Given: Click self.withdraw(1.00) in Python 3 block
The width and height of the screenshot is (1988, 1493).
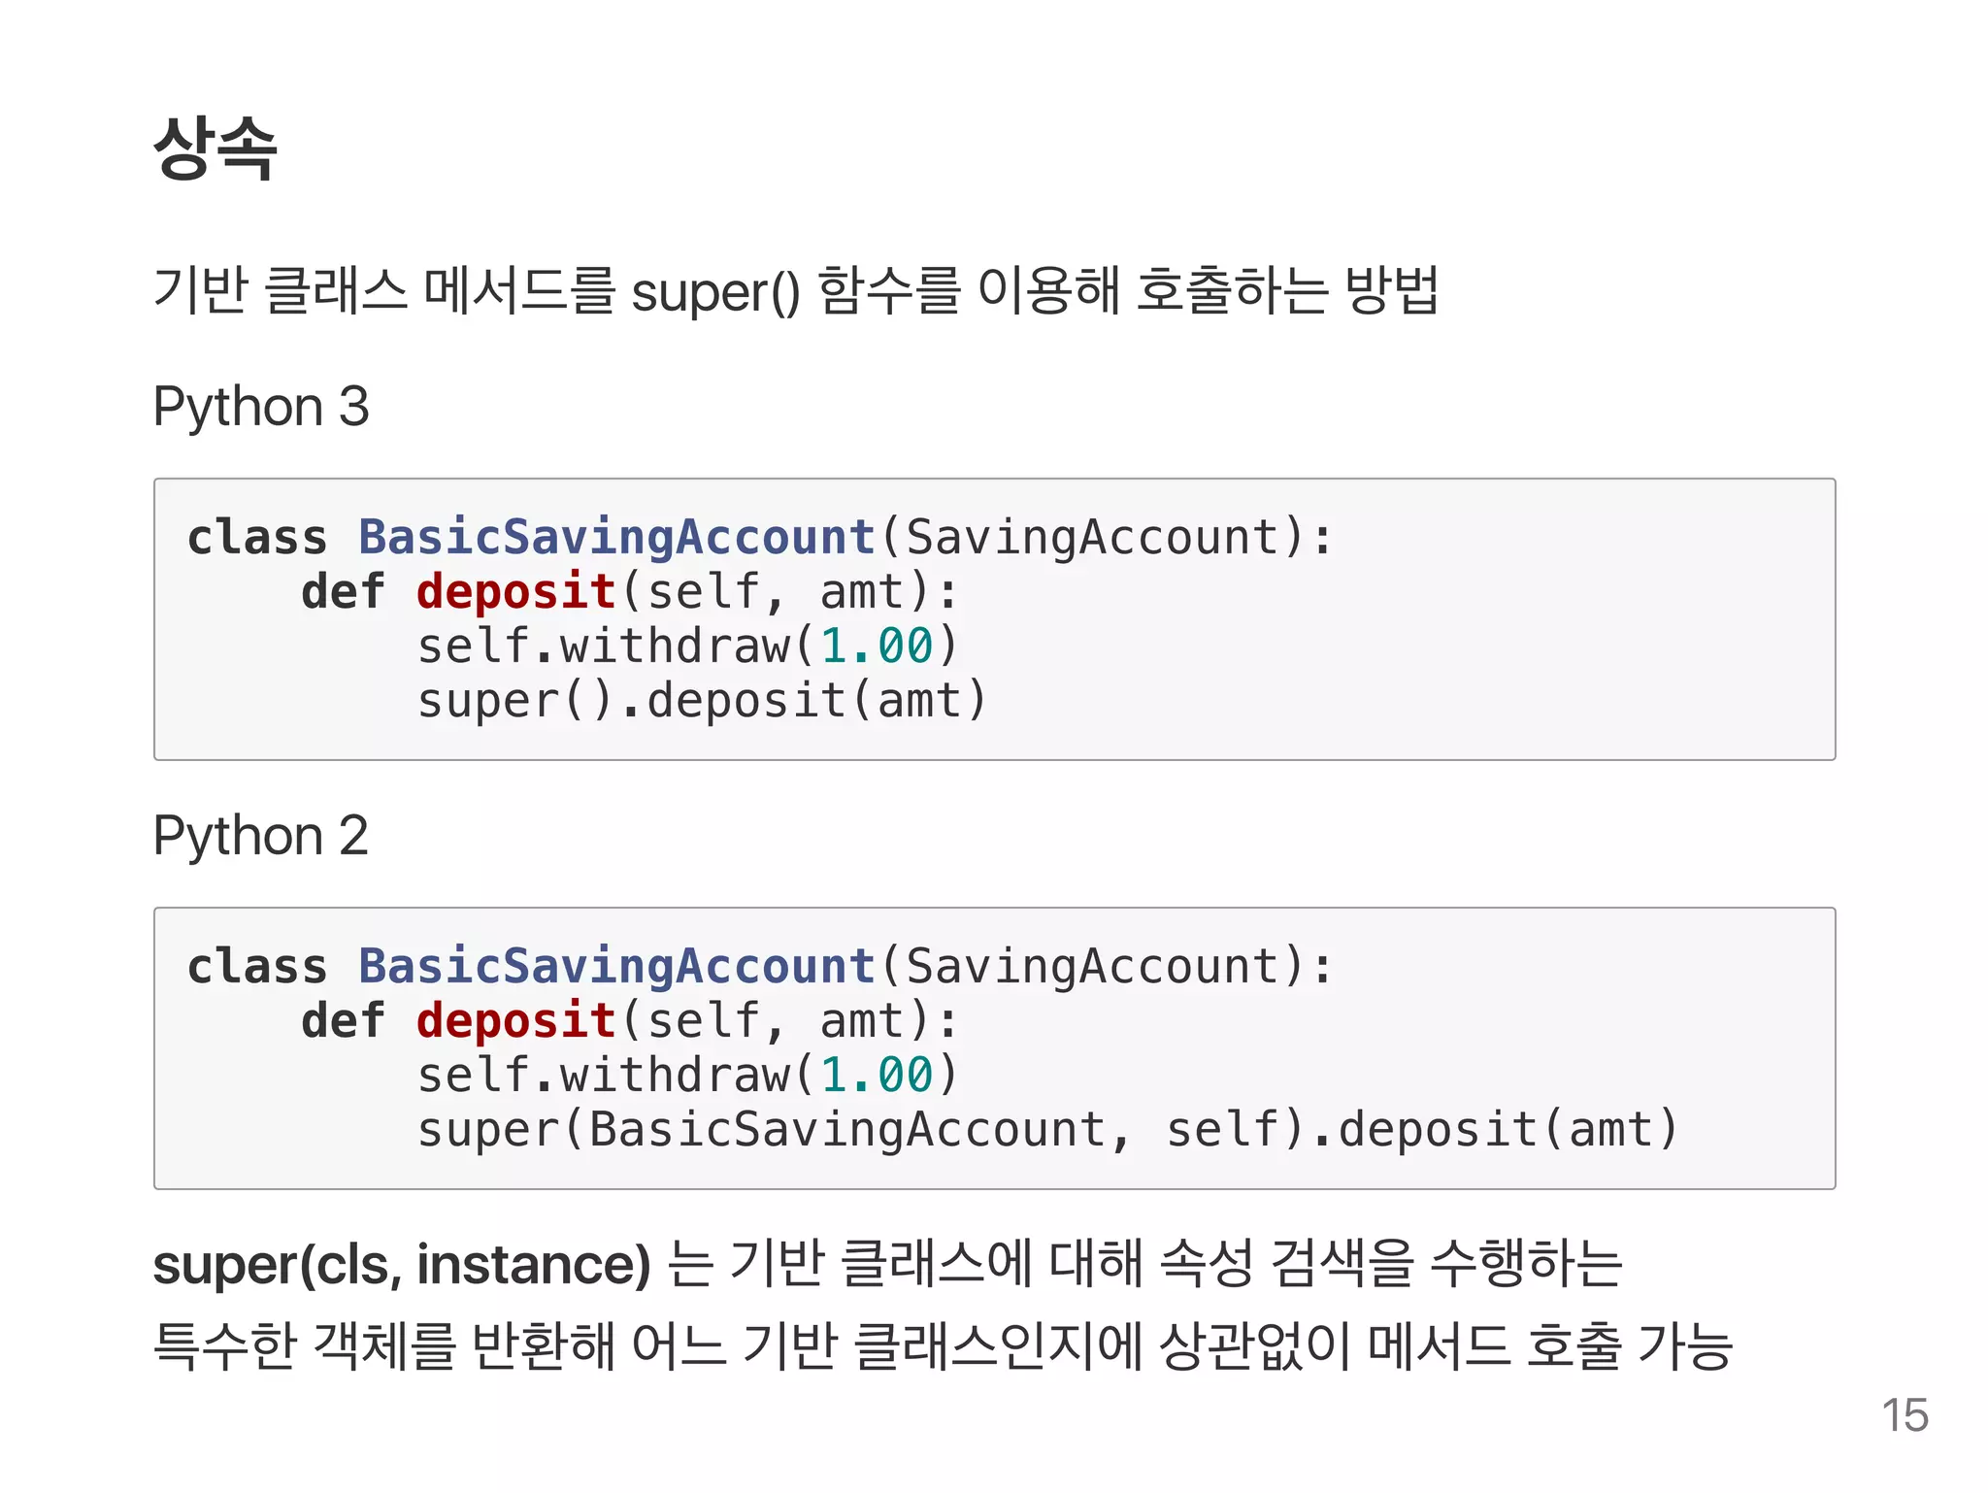Looking at the screenshot, I should pyautogui.click(x=688, y=647).
